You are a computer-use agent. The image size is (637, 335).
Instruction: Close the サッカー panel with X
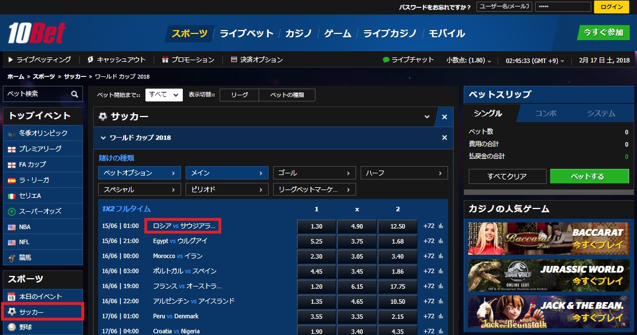pyautogui.click(x=444, y=117)
